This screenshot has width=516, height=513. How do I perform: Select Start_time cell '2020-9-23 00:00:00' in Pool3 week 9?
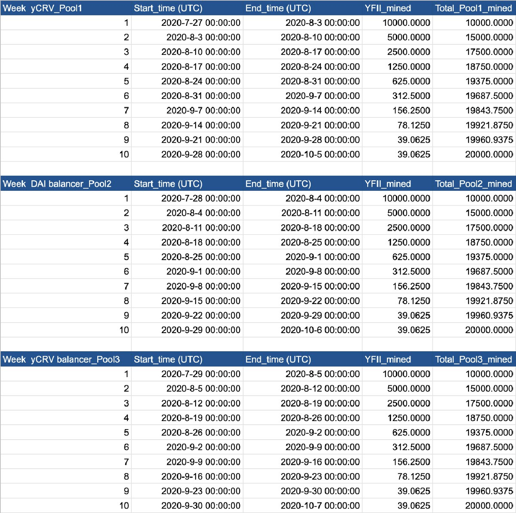[x=187, y=491]
